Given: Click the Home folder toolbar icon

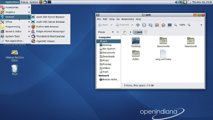Looking at the screenshot, I should click(x=163, y=25).
